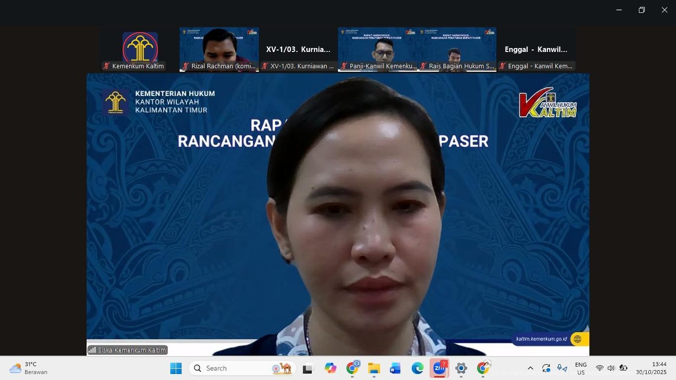This screenshot has height=380, width=676.
Task: Open the Copilot app icon
Action: (330, 368)
